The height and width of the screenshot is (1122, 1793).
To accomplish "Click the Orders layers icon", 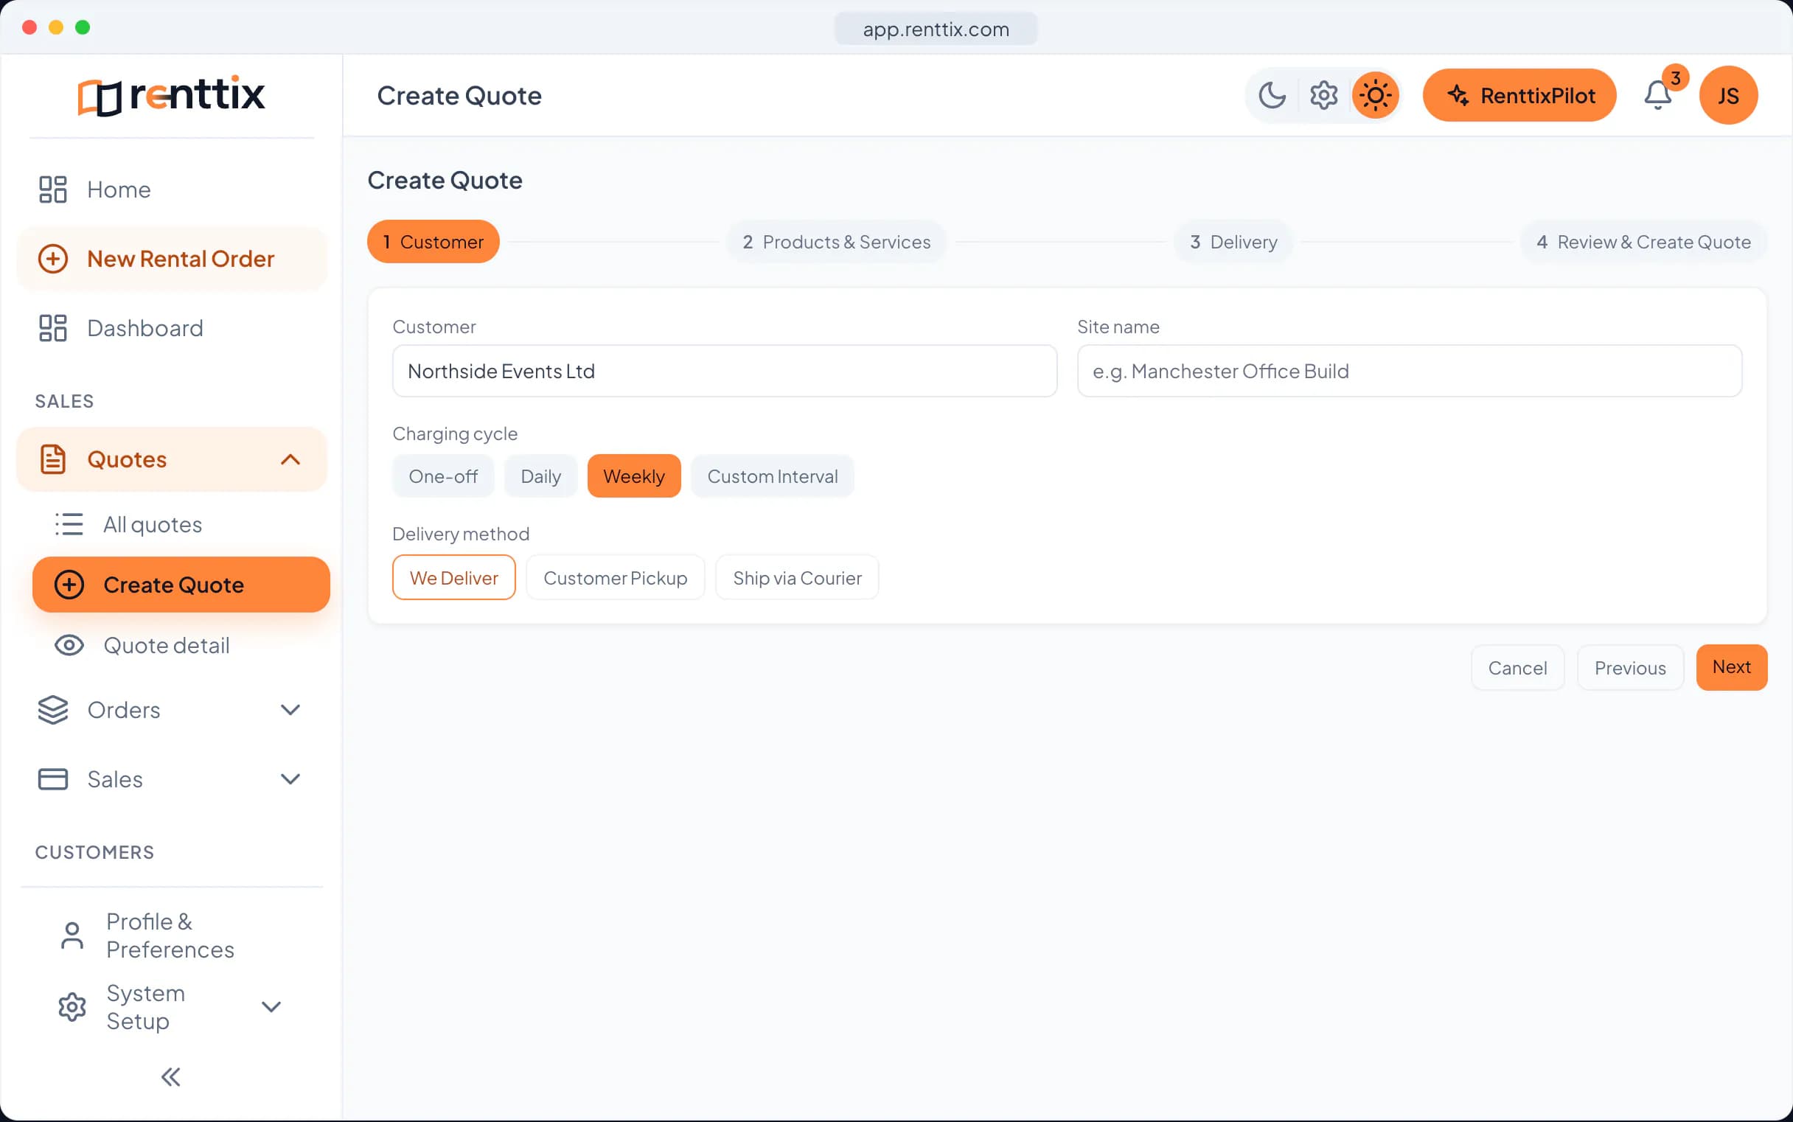I will (x=52, y=710).
